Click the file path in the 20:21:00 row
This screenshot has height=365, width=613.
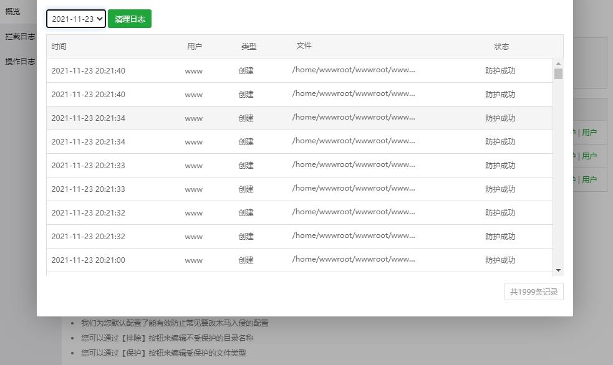coord(354,259)
